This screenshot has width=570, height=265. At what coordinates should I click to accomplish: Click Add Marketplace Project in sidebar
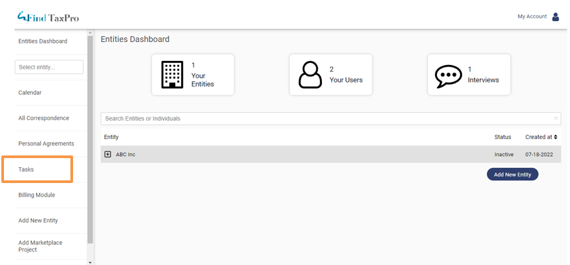pos(40,246)
